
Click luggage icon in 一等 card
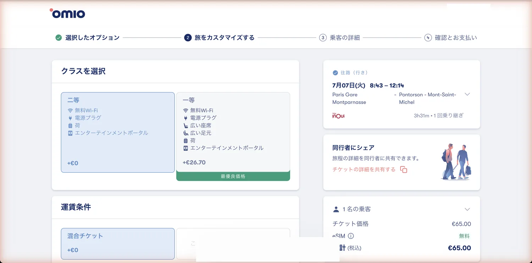point(185,141)
